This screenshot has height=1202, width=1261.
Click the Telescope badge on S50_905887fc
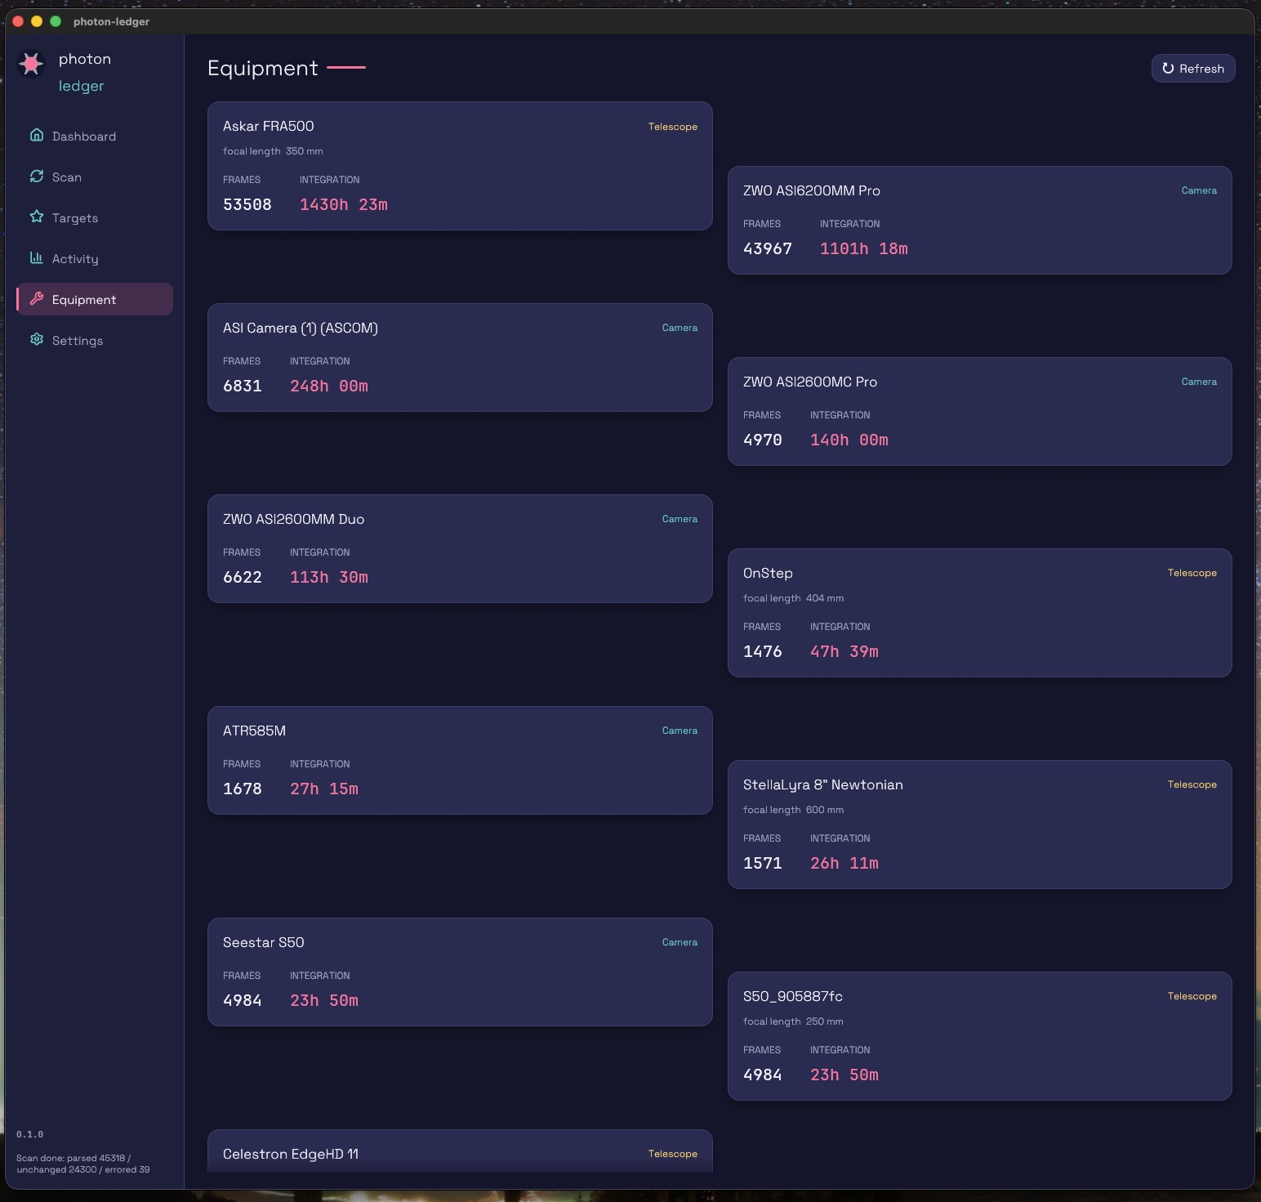[x=1192, y=996]
